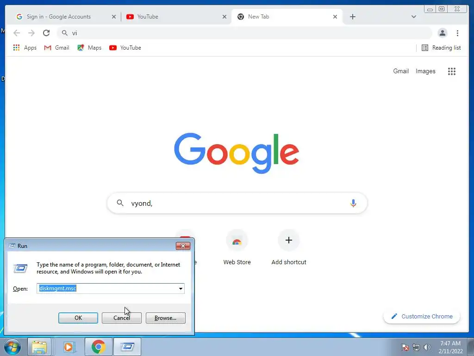This screenshot has height=356, width=474.
Task: Click OK in the Run dialog
Action: 78,318
